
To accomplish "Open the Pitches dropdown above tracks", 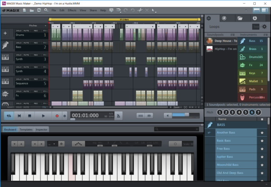I will coord(45,26).
